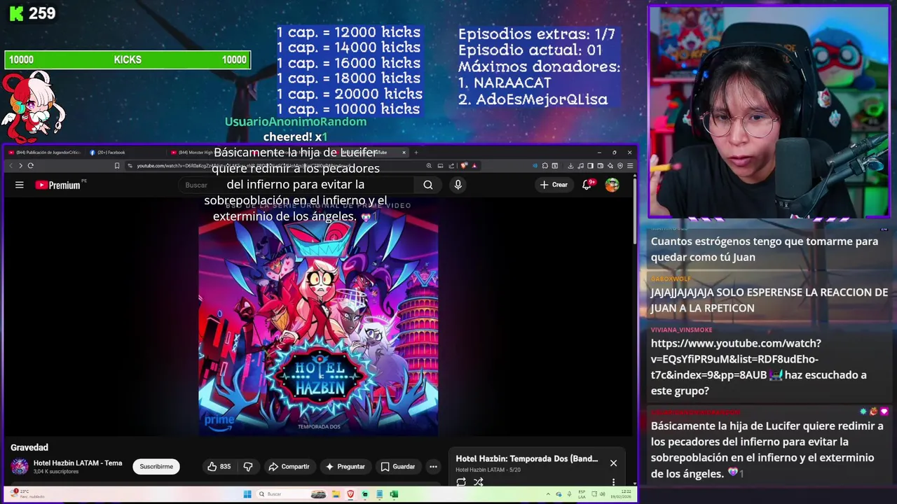Click the VIVIANA_VINSMOKE chat username
Screen dimensions: 897x504
coord(681,330)
